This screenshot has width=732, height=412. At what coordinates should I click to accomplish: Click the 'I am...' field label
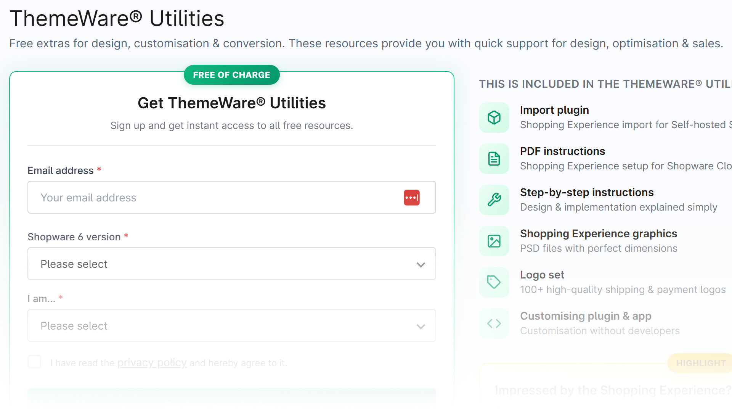(42, 299)
